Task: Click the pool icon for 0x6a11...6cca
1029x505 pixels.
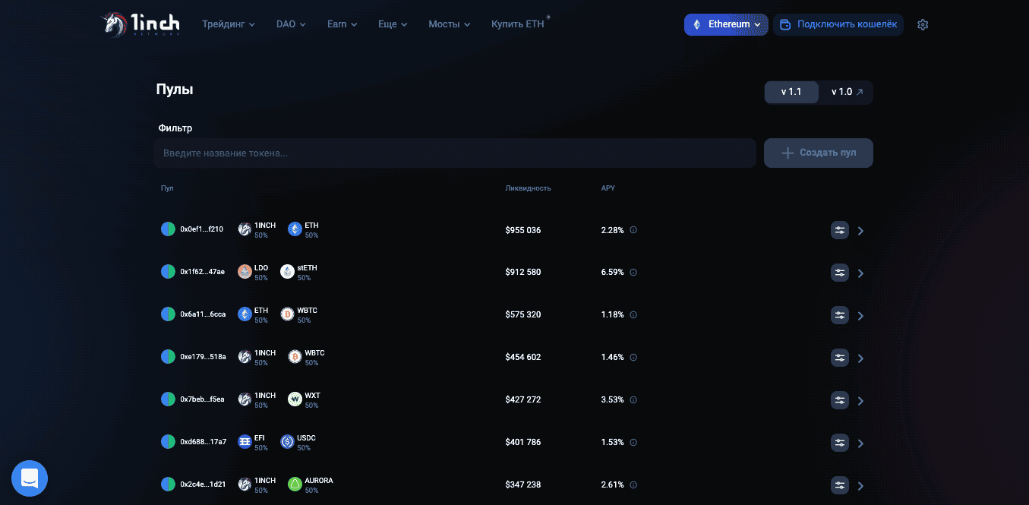Action: [x=168, y=314]
